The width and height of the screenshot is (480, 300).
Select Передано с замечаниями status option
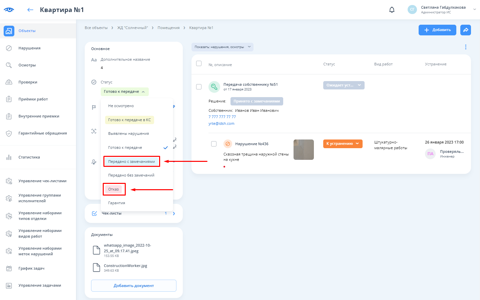(131, 162)
